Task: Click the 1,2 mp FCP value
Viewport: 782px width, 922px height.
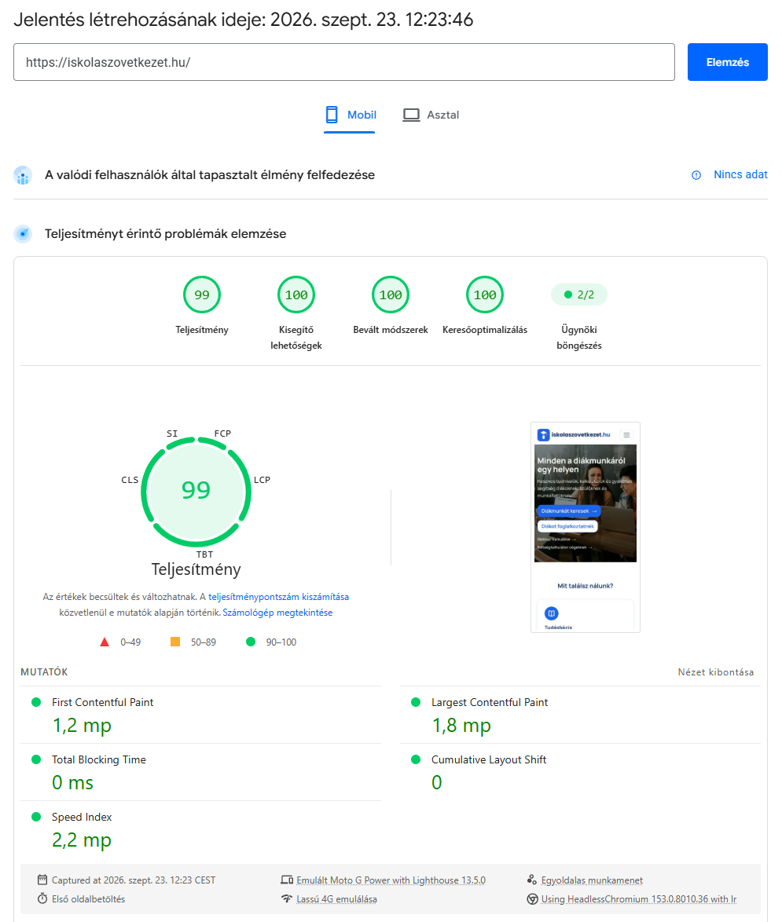Action: (82, 726)
